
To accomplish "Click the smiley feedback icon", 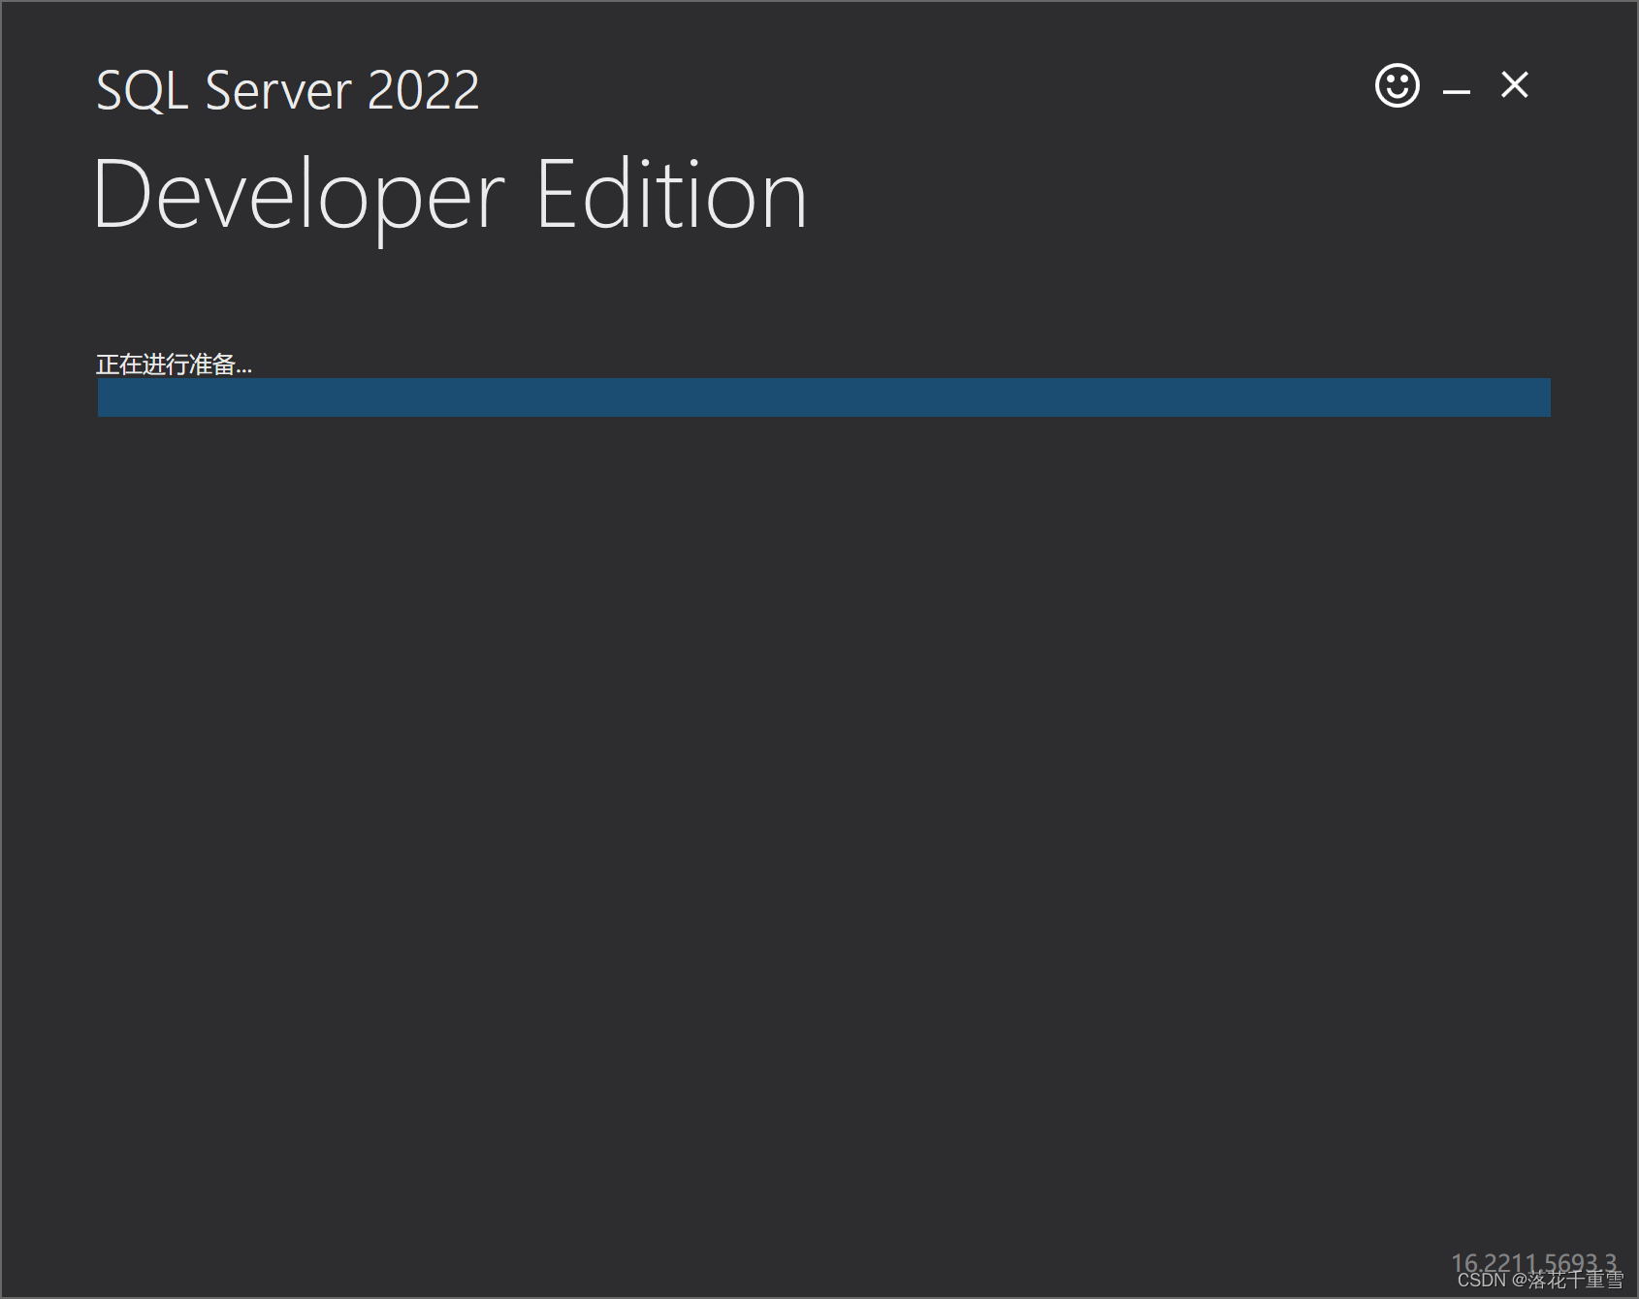I will (1398, 85).
